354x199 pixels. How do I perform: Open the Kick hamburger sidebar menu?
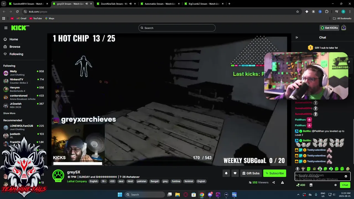click(6, 28)
